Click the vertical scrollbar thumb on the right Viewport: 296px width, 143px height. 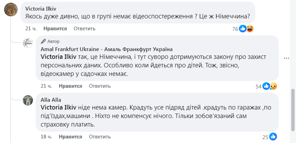click(293, 110)
